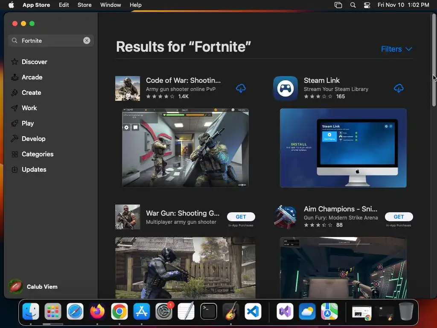The height and width of the screenshot is (328, 437).
Task: Open Visual Studio Code from Dock
Action: pos(253,311)
